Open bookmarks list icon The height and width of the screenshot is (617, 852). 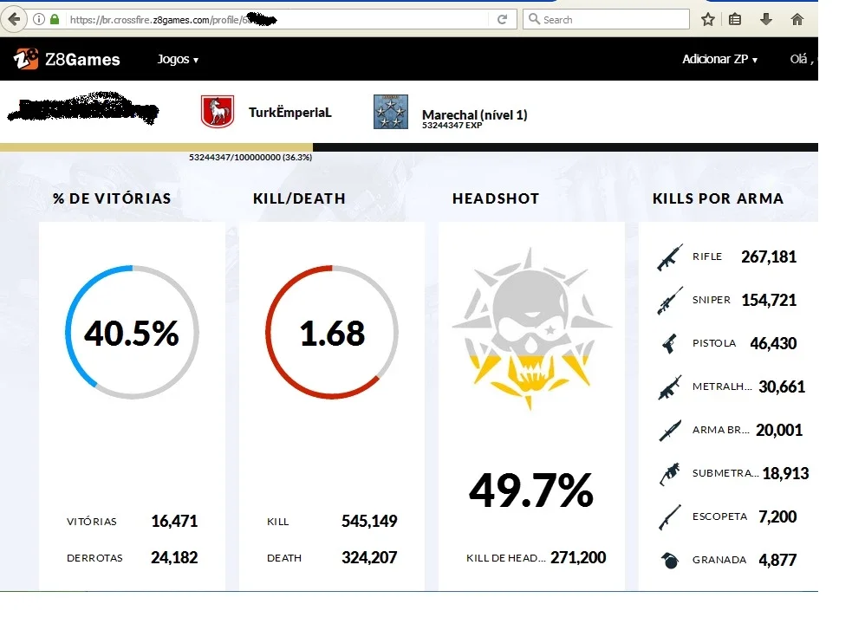coord(735,20)
